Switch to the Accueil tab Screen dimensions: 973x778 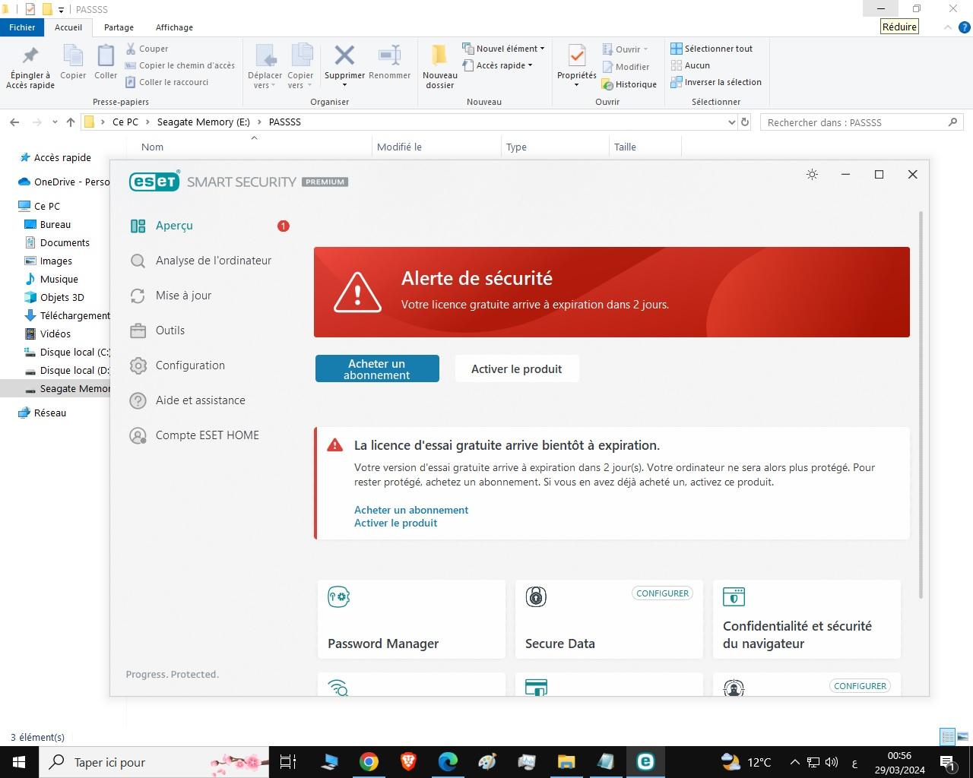68,27
